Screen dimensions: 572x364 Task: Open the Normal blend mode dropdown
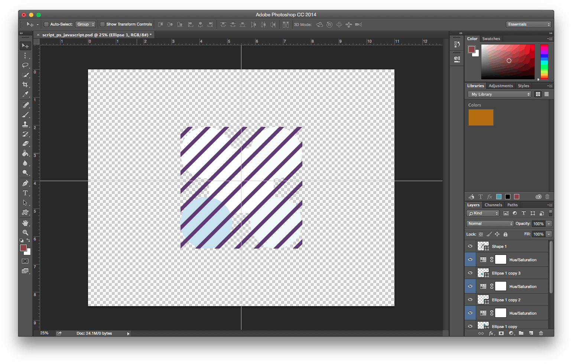[x=490, y=224]
